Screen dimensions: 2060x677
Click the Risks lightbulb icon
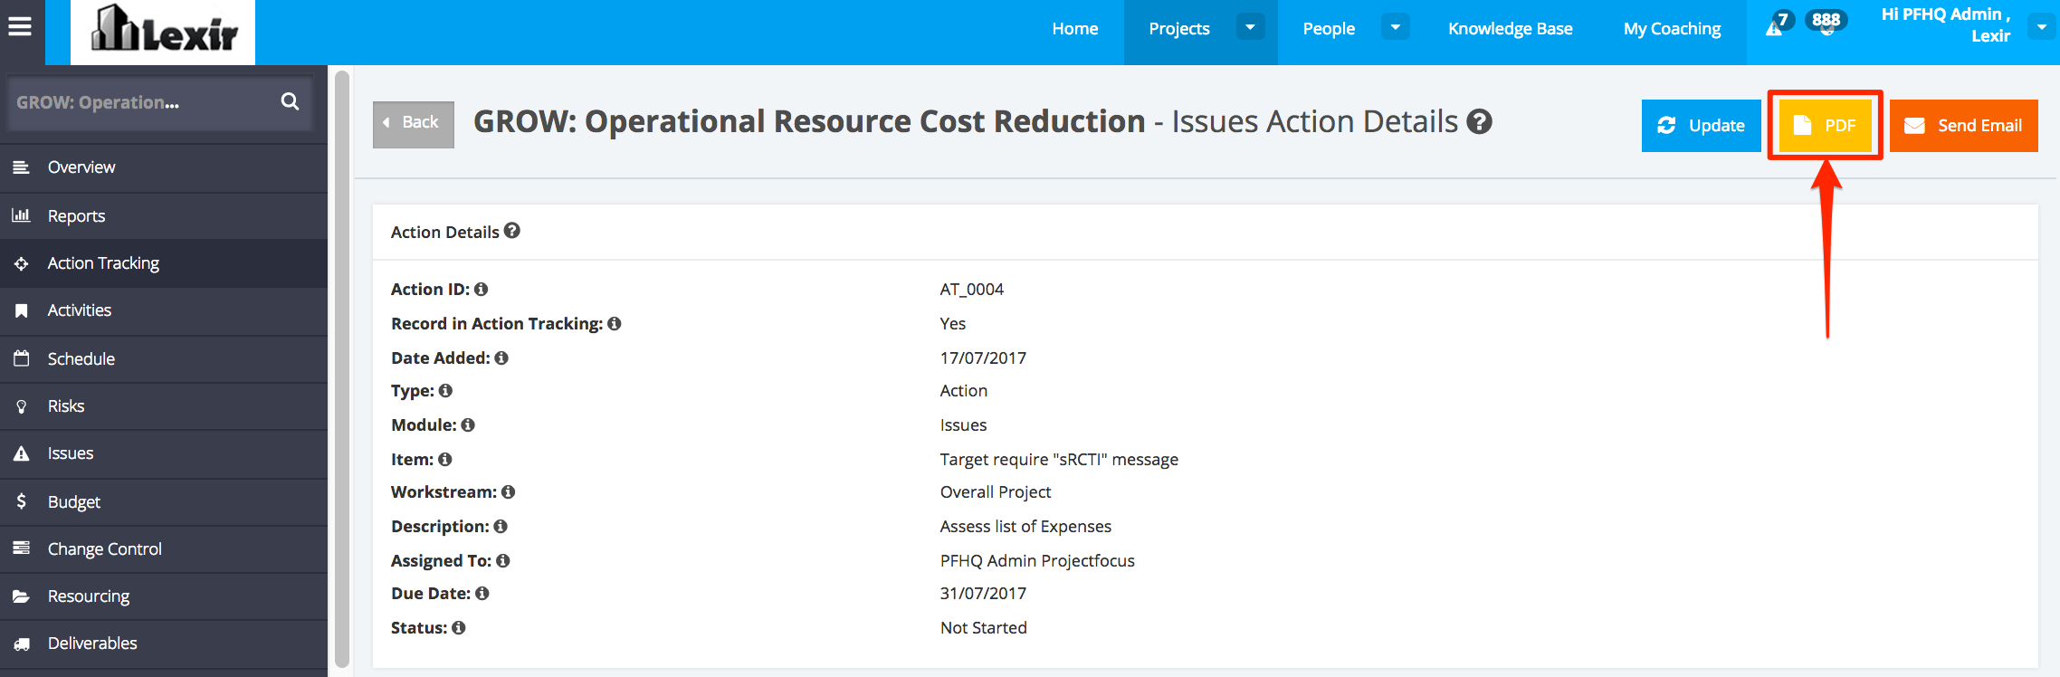[x=22, y=406]
